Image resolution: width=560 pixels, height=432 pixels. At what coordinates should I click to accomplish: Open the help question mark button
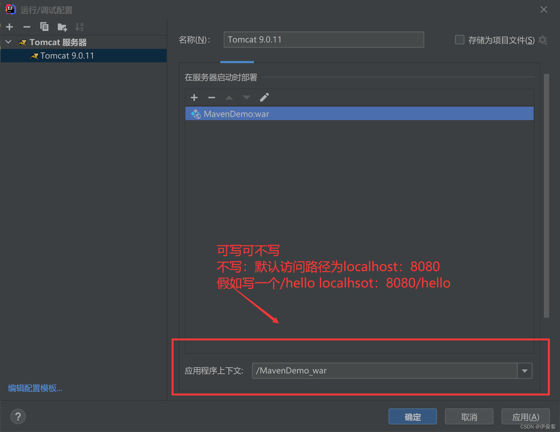pos(18,416)
